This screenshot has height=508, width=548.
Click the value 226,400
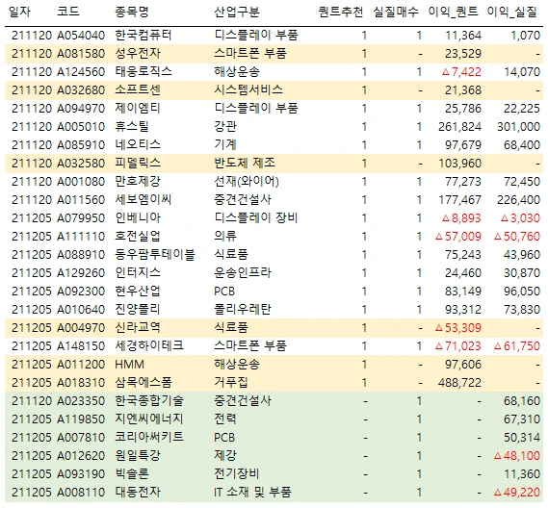[519, 200]
